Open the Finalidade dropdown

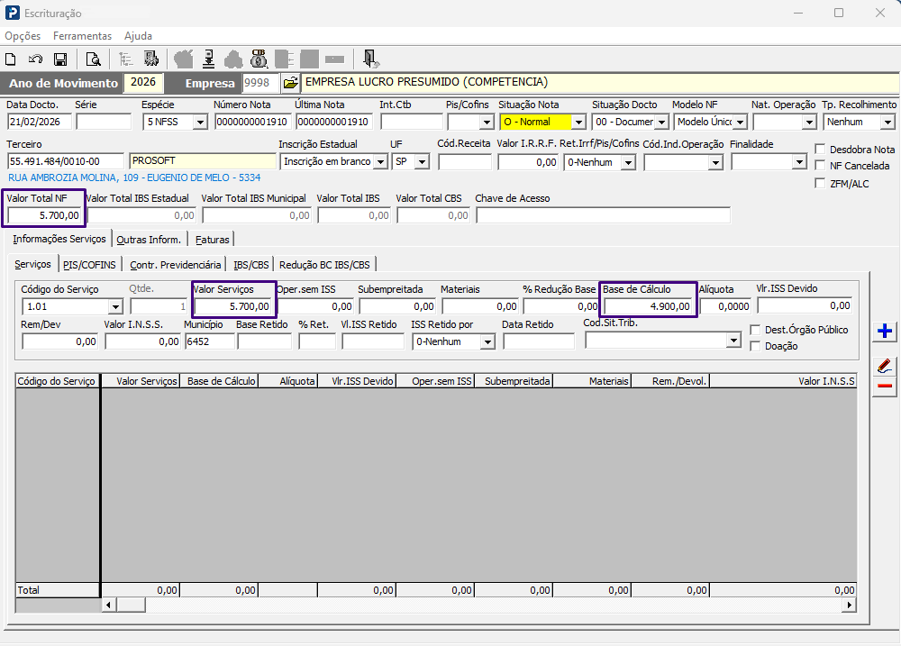coord(799,162)
